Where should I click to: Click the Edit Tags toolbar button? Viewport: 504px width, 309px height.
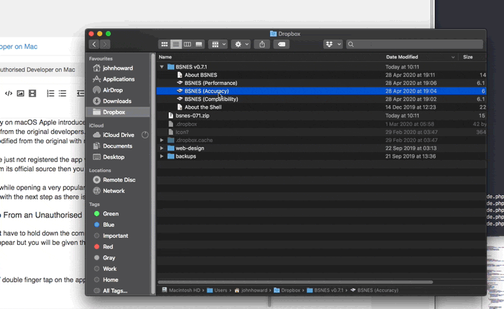(x=282, y=45)
